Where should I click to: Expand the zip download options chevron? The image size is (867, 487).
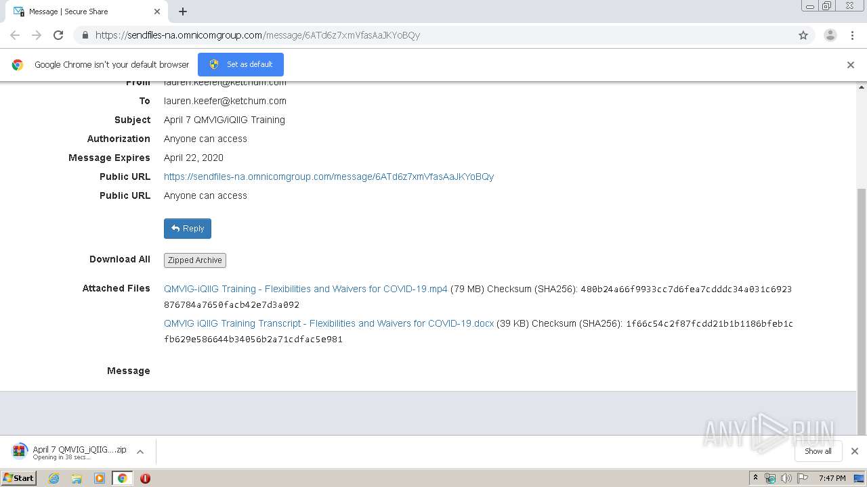pos(140,452)
